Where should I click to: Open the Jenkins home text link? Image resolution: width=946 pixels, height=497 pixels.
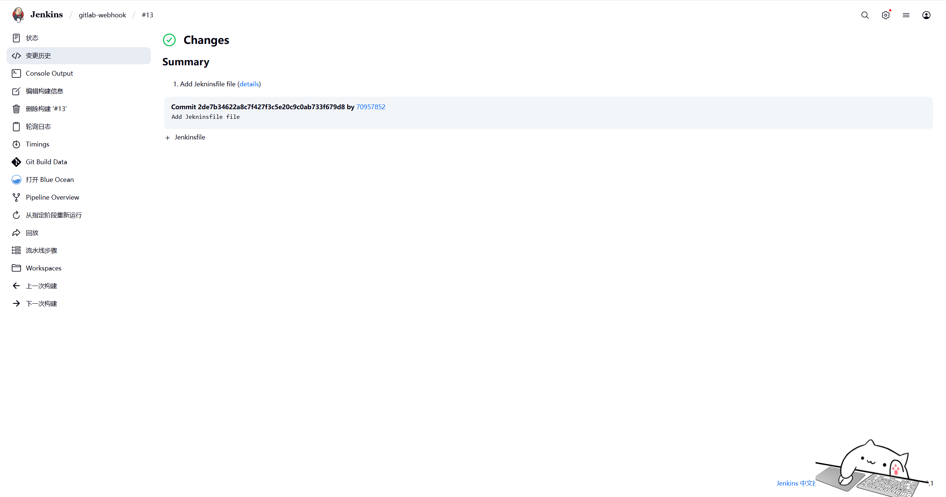(47, 15)
